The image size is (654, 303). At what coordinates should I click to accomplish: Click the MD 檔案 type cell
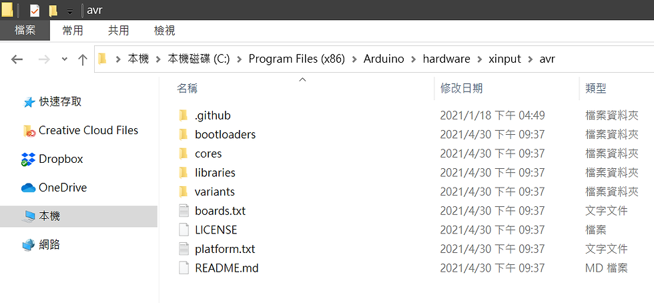click(607, 268)
